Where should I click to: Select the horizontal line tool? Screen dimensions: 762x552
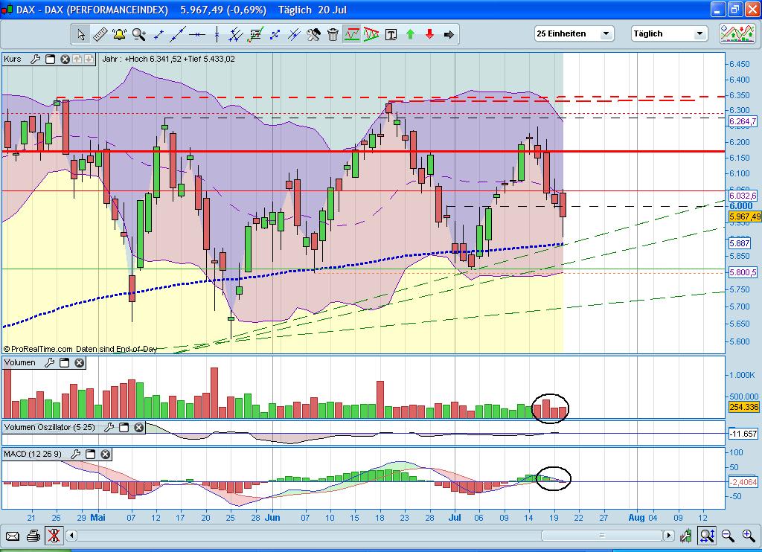click(197, 34)
